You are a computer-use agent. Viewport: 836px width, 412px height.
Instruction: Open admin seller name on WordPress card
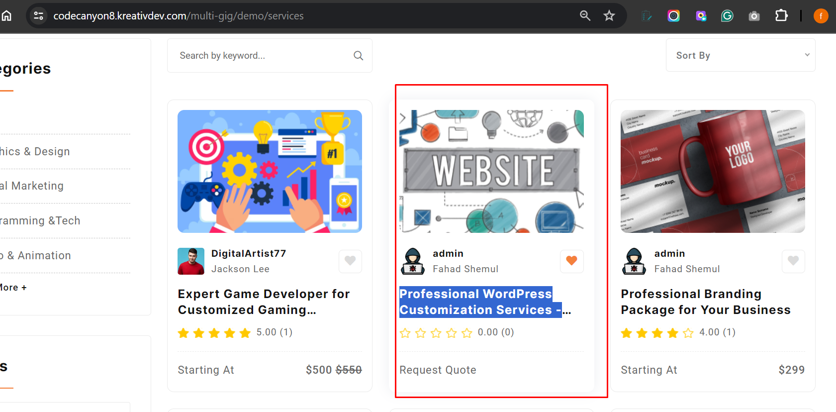pyautogui.click(x=448, y=253)
